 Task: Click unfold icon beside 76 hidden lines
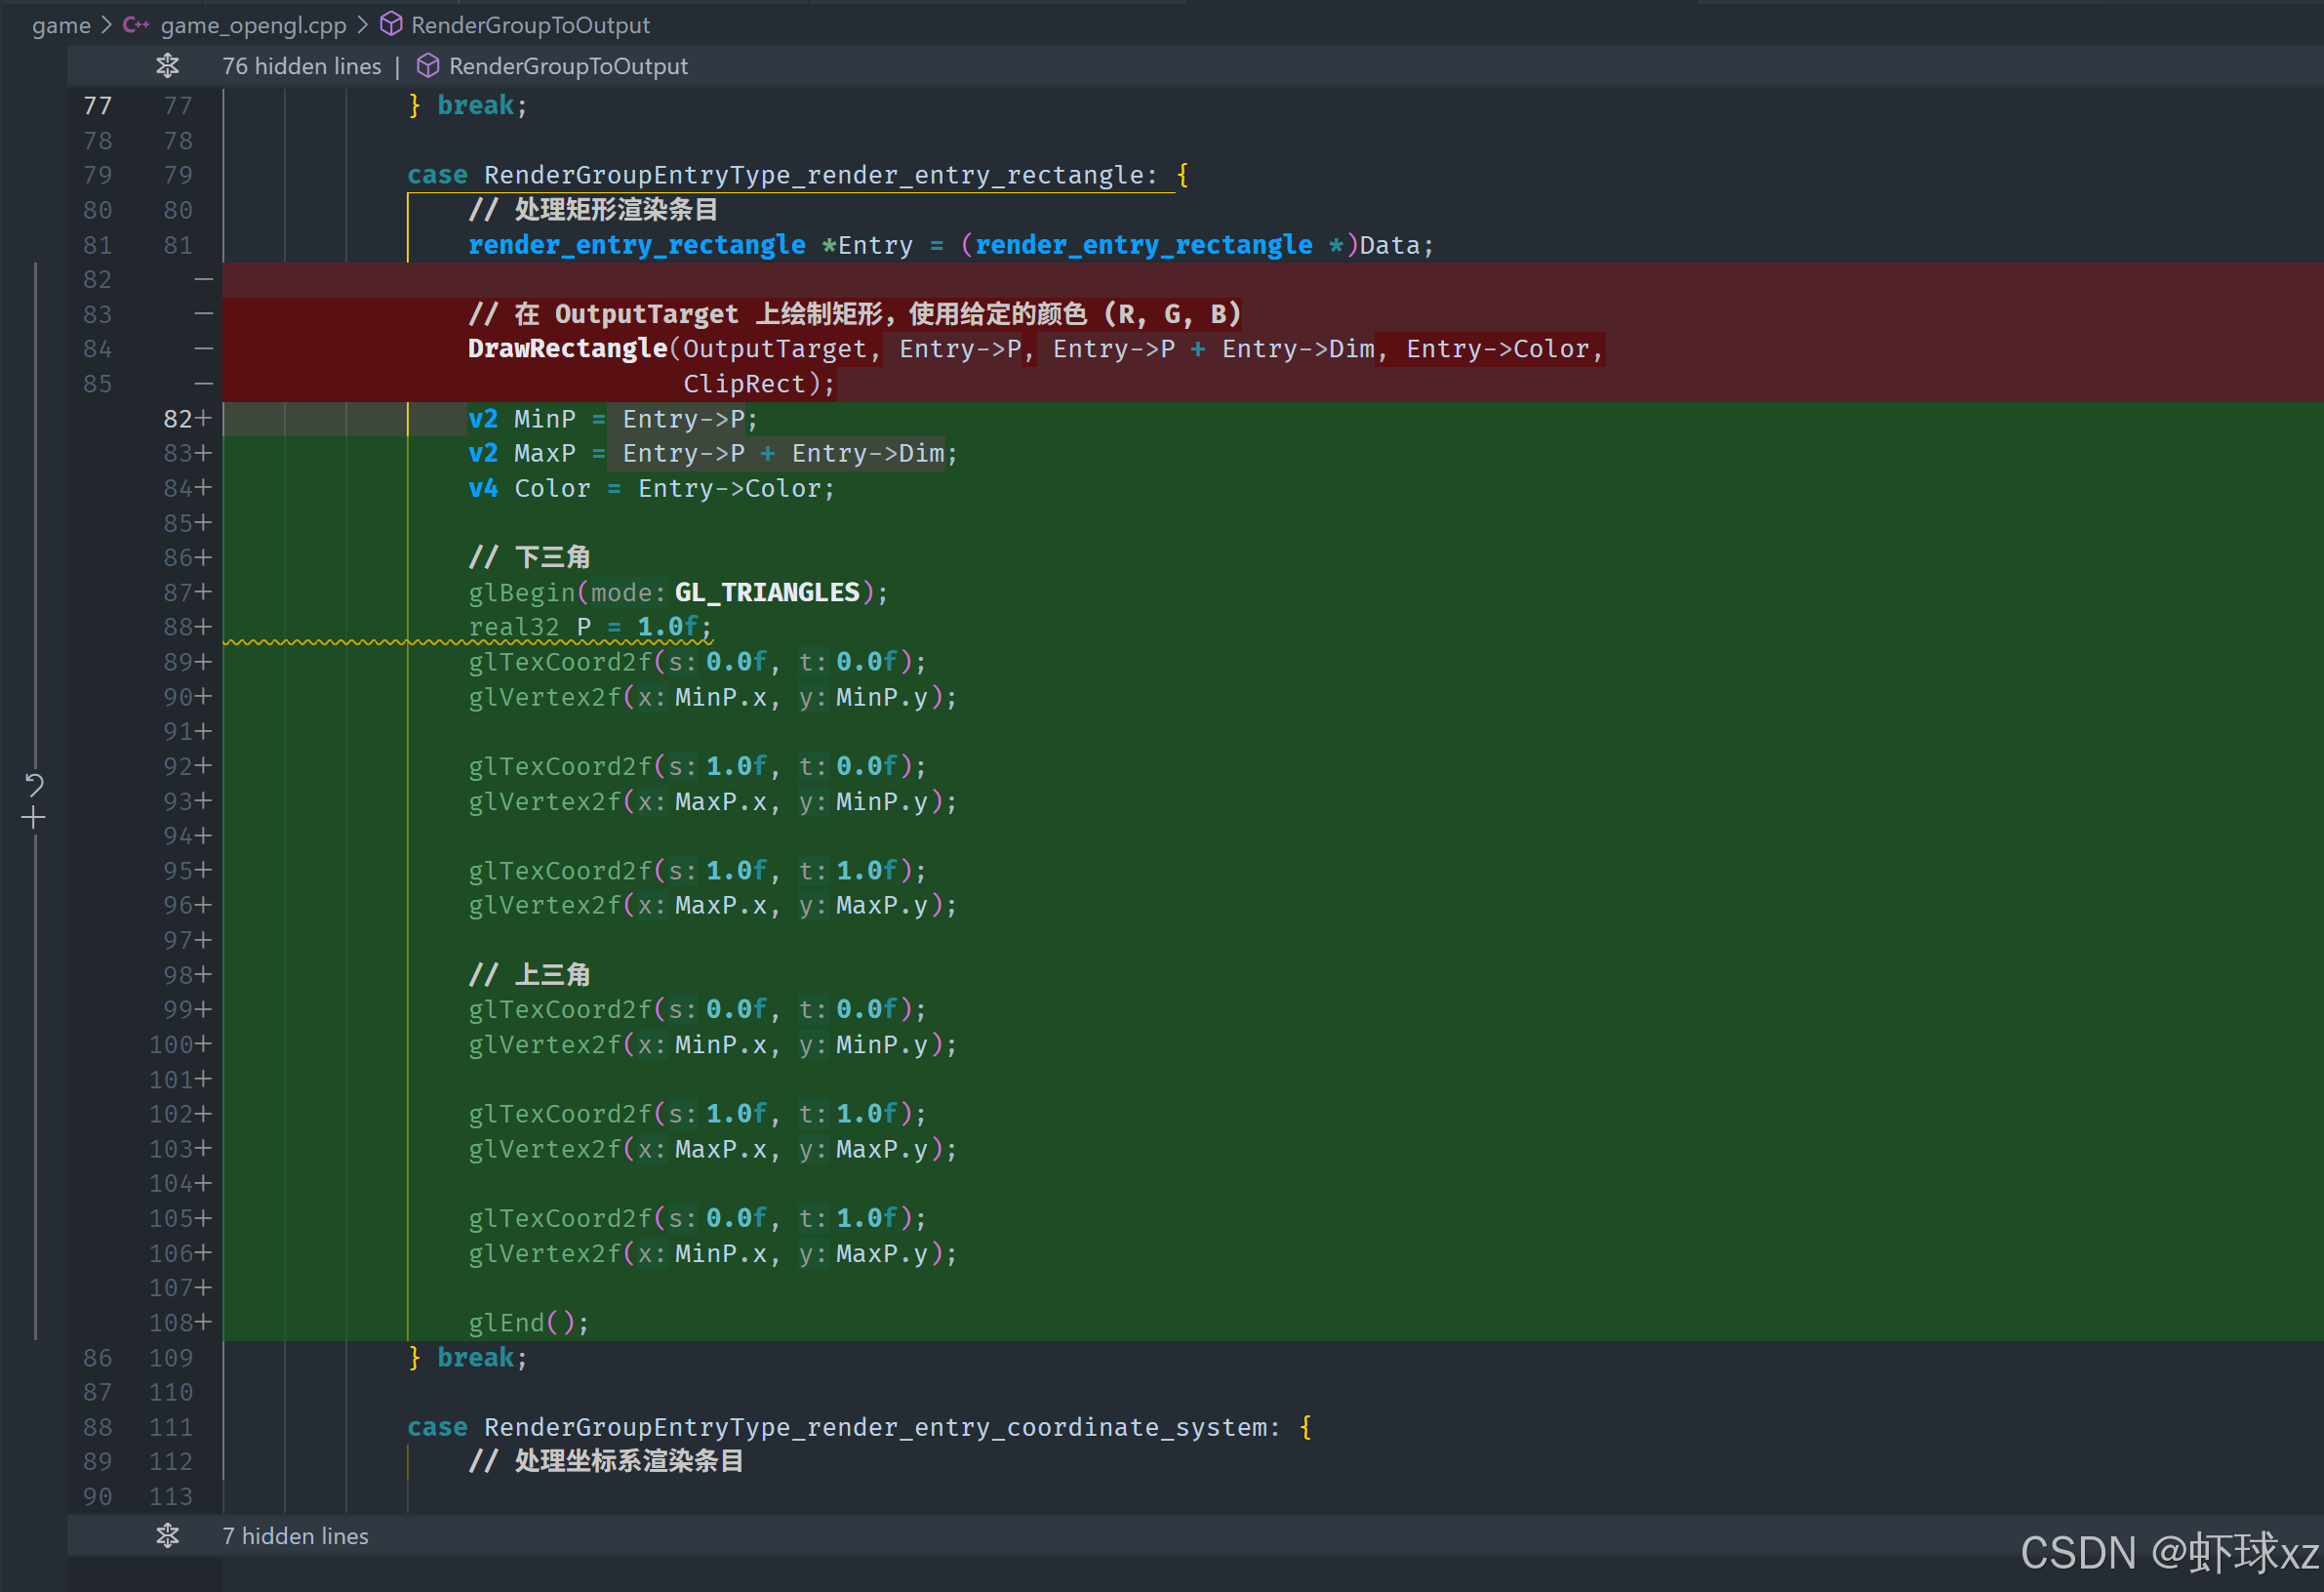click(167, 66)
